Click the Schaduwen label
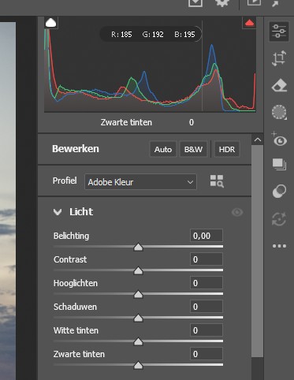 click(75, 307)
